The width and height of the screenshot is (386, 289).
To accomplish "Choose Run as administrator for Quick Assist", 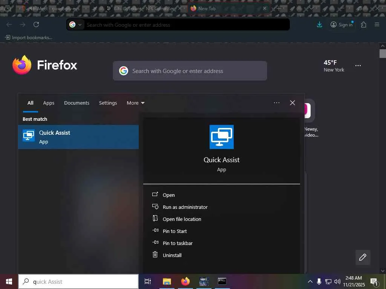I will (x=180, y=207).
